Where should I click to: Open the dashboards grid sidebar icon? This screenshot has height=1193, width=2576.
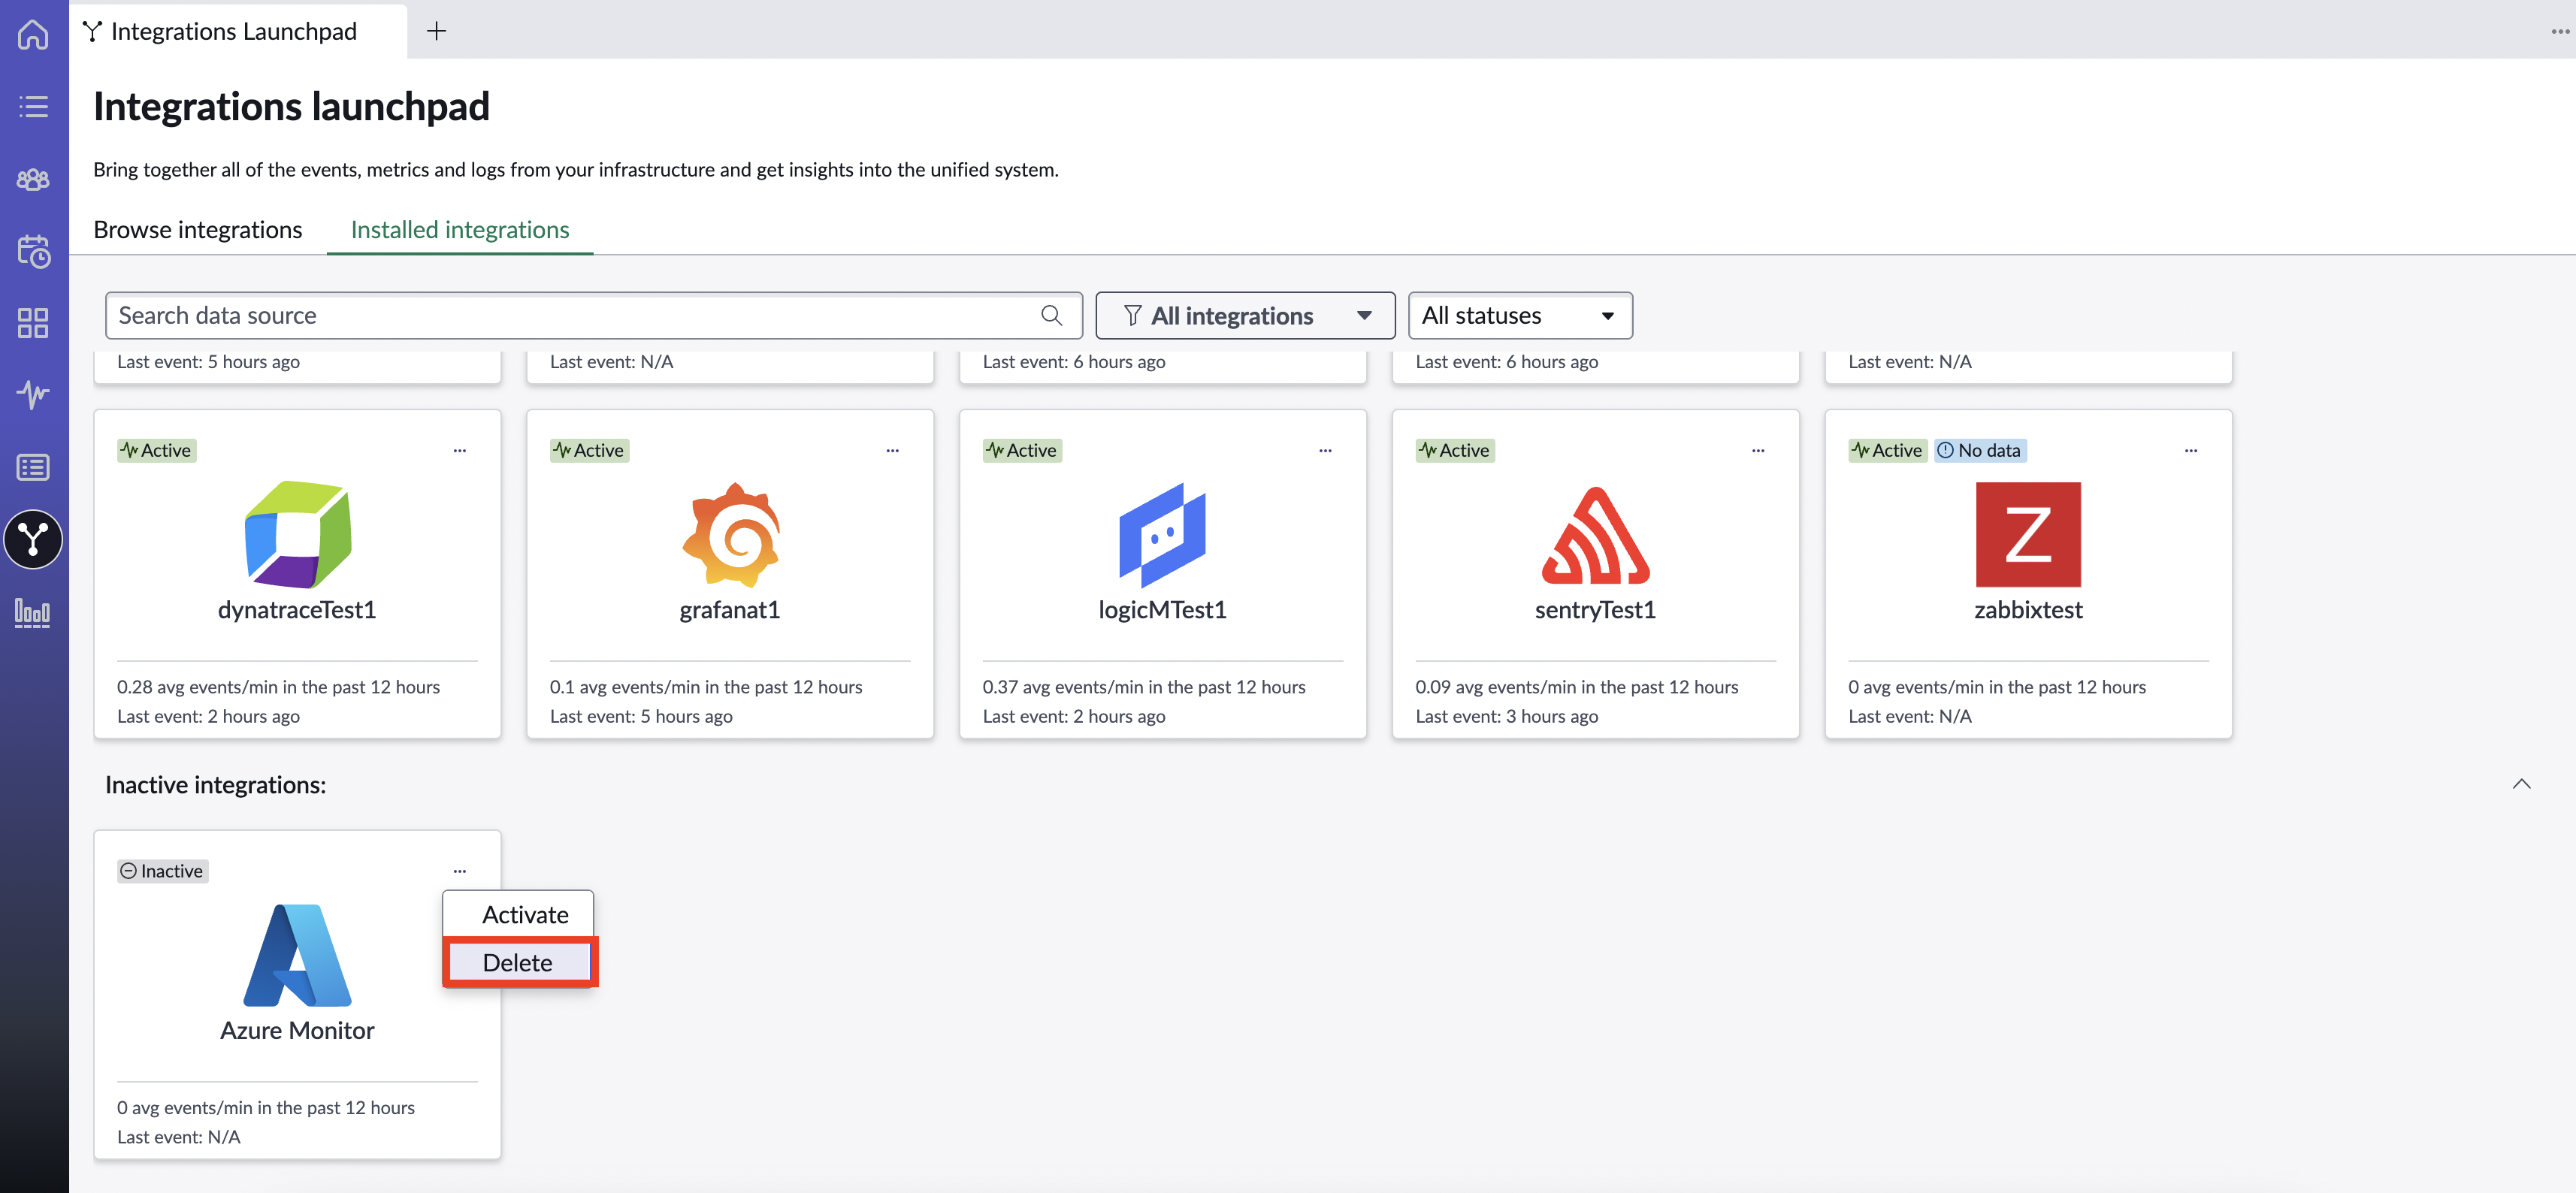pos(33,323)
